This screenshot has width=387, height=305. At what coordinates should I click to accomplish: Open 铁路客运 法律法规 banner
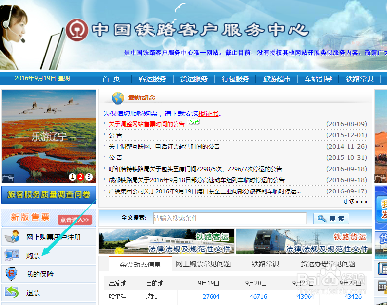tap(167, 241)
